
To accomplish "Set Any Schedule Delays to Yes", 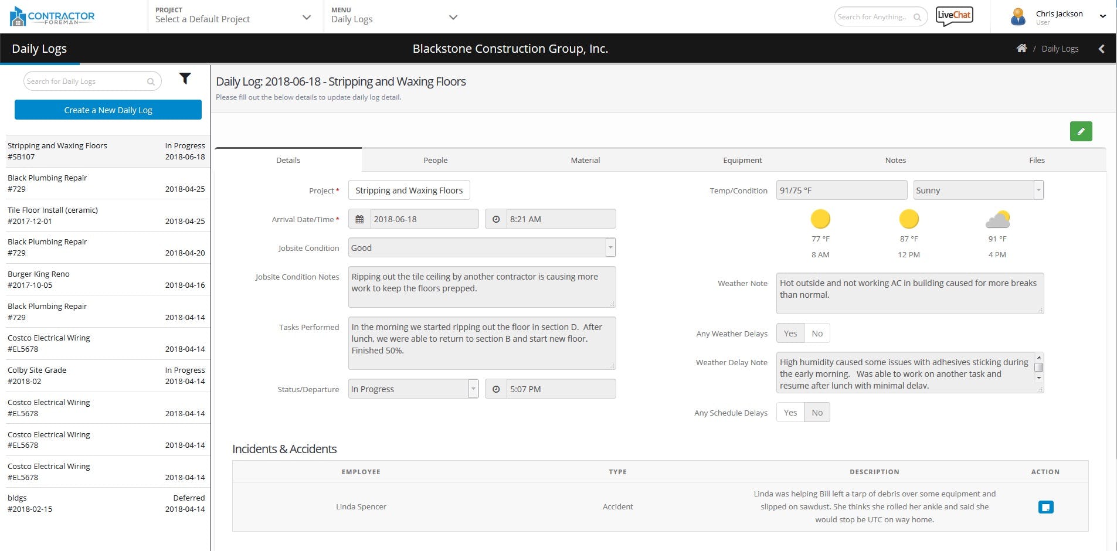I will click(x=790, y=413).
